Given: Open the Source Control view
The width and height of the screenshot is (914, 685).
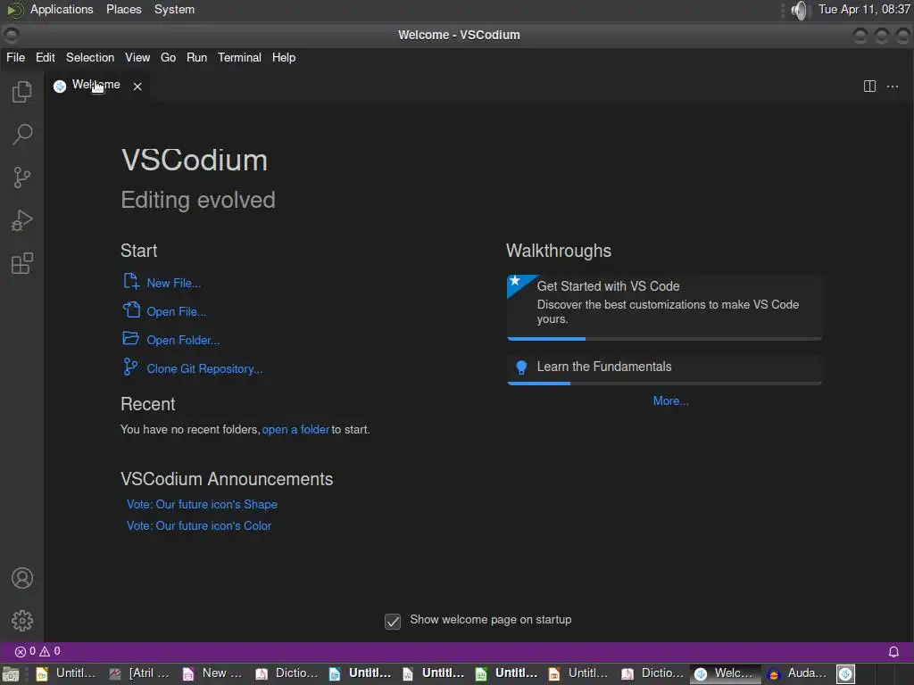Looking at the screenshot, I should [x=22, y=177].
